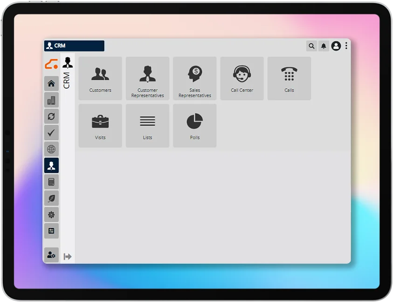Open the settings gear in the sidebar
Viewport: 393px width, 302px height.
pos(51,214)
